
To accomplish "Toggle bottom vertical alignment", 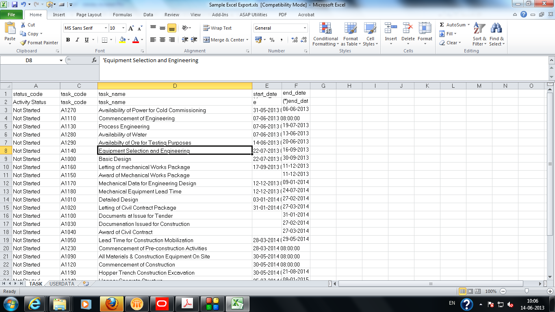I will 171,28.
